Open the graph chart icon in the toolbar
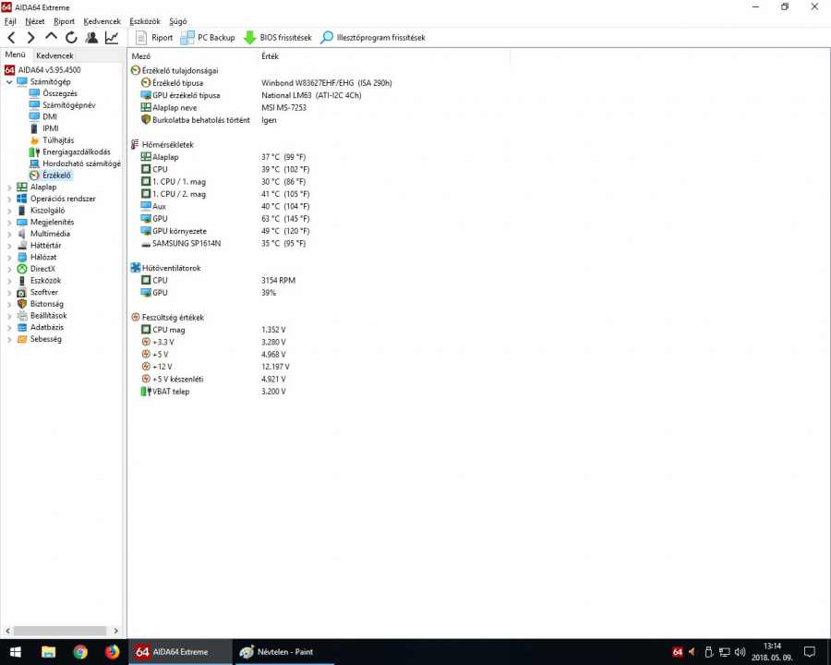The width and height of the screenshot is (831, 665). 112,38
